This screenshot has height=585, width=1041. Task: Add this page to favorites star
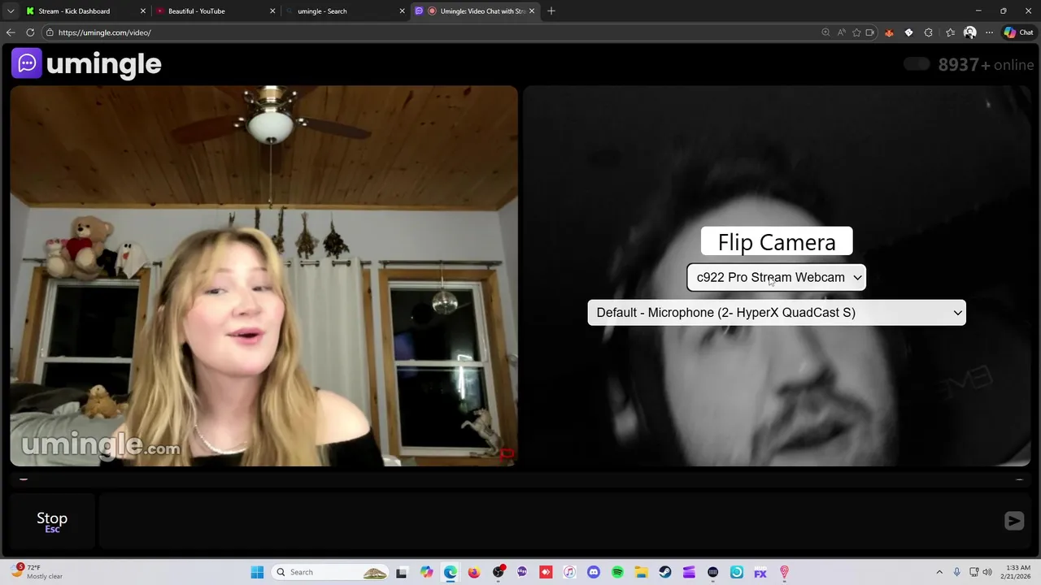coord(856,32)
